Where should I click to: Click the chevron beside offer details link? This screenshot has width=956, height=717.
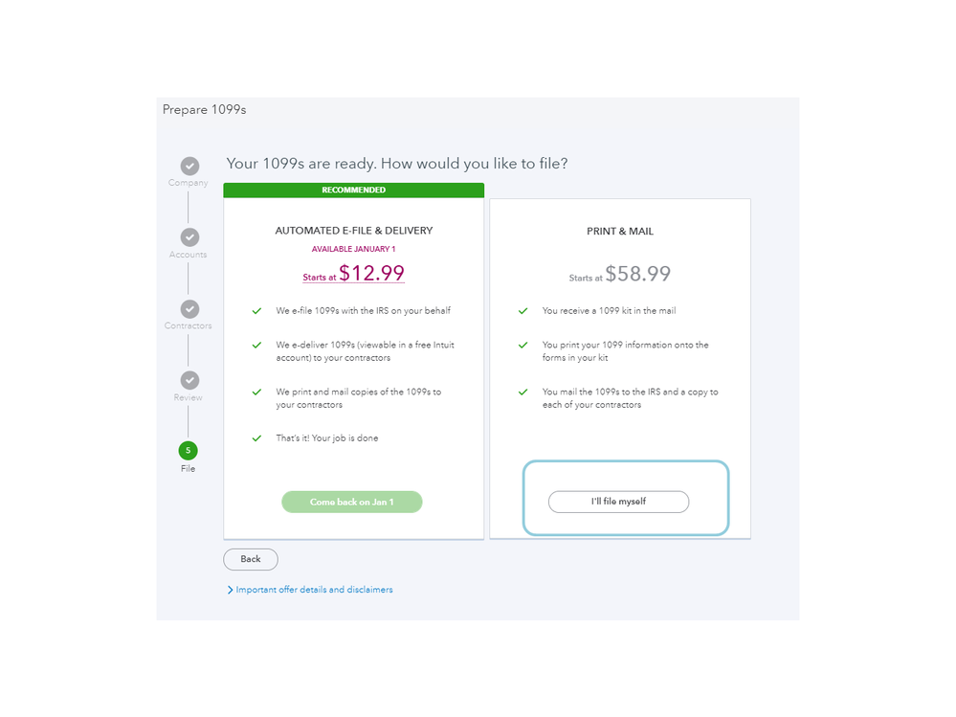pyautogui.click(x=230, y=590)
